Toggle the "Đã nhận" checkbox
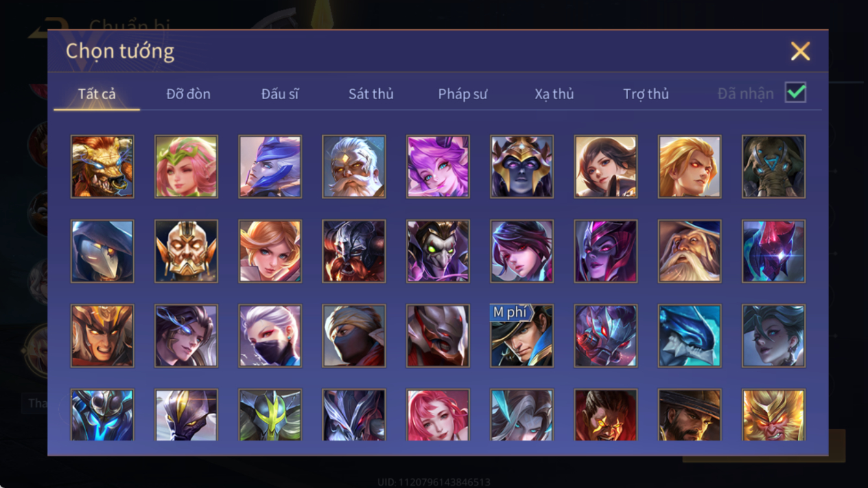This screenshot has height=488, width=868. pos(795,93)
